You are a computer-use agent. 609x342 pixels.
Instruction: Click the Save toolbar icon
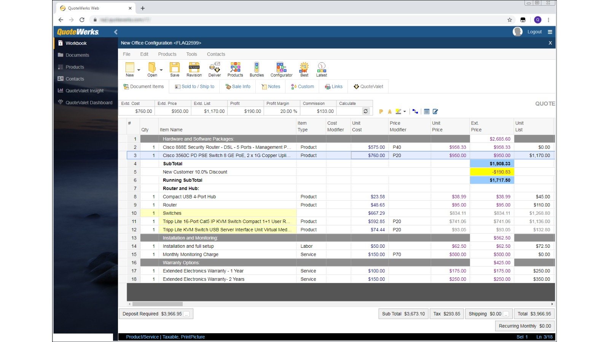point(174,69)
